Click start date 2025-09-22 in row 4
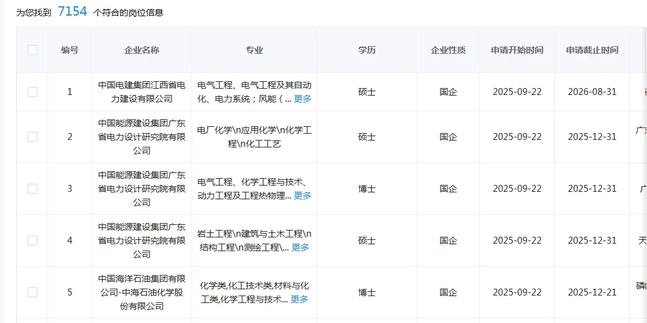 [517, 241]
